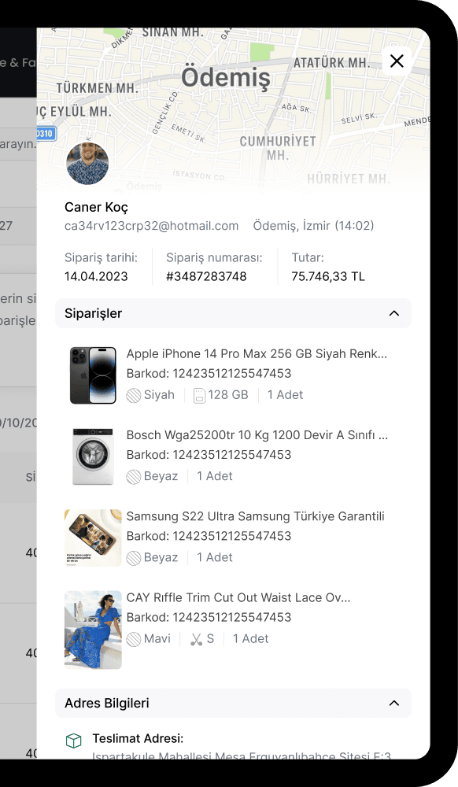Click the Beyaz swatch under Samsung S22
Image resolution: width=458 pixels, height=787 pixels.
point(134,558)
